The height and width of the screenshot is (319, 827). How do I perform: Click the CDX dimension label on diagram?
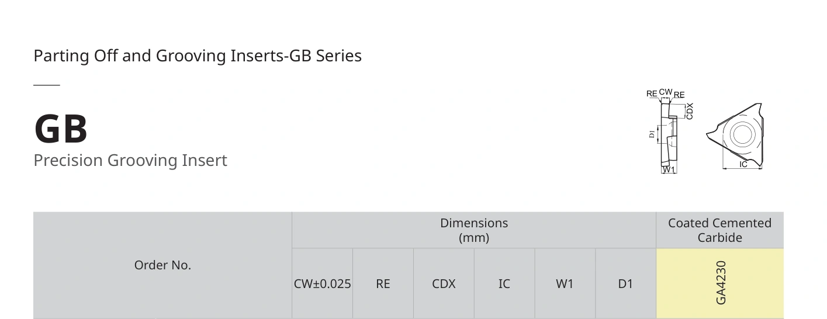click(x=690, y=111)
